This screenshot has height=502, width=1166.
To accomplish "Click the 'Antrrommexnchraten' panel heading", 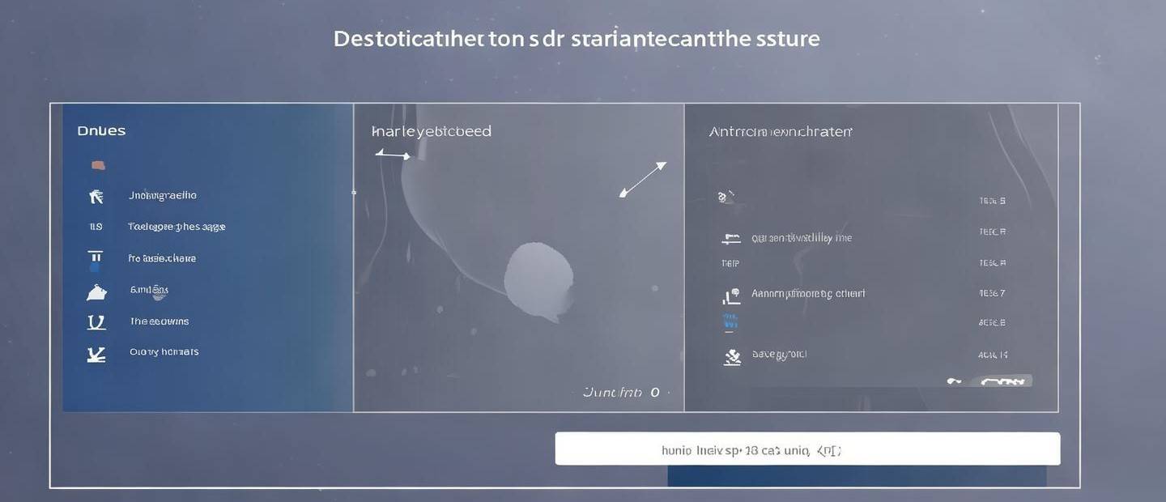I will pyautogui.click(x=781, y=131).
